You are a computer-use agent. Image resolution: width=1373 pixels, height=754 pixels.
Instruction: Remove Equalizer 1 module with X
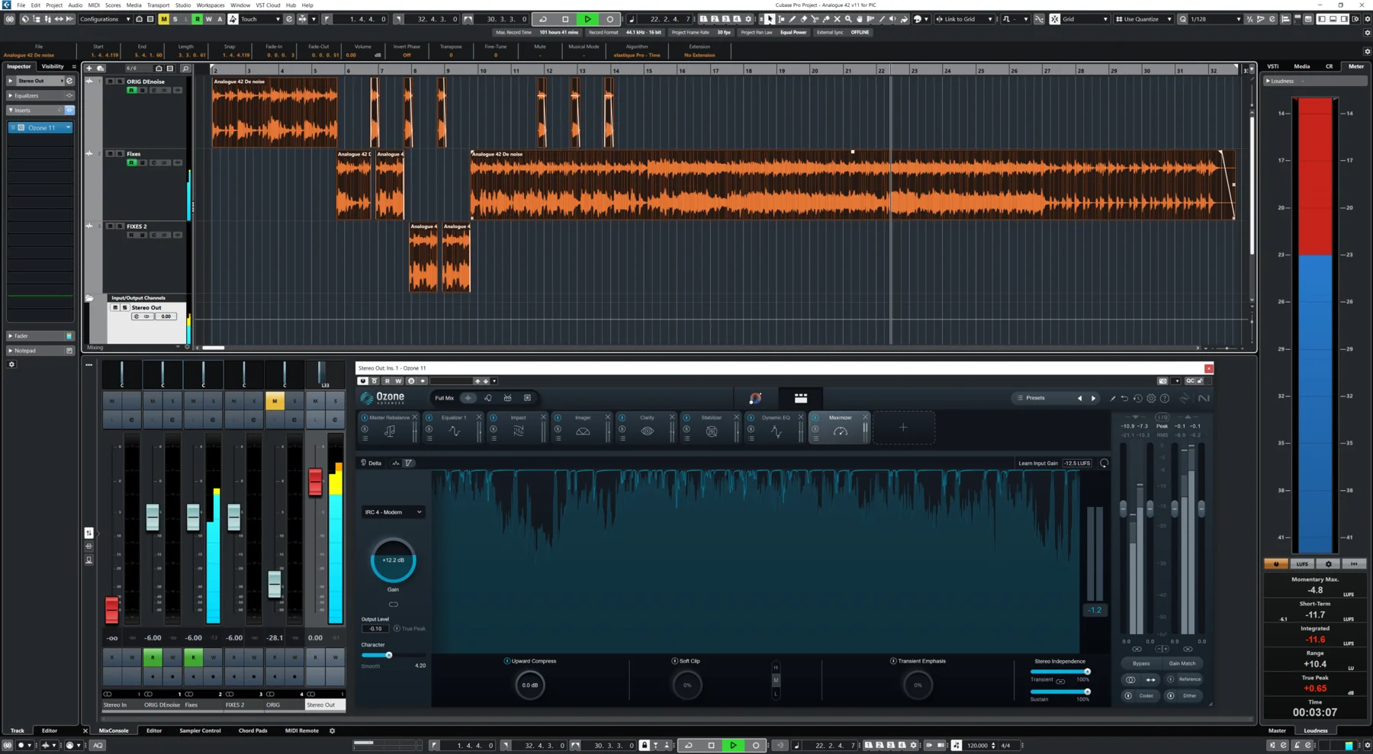tap(479, 417)
